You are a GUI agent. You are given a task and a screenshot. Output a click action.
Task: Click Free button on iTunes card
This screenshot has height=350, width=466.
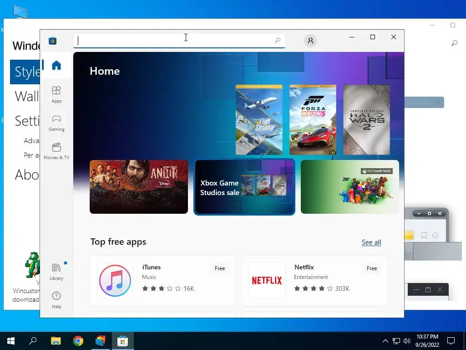pyautogui.click(x=220, y=268)
